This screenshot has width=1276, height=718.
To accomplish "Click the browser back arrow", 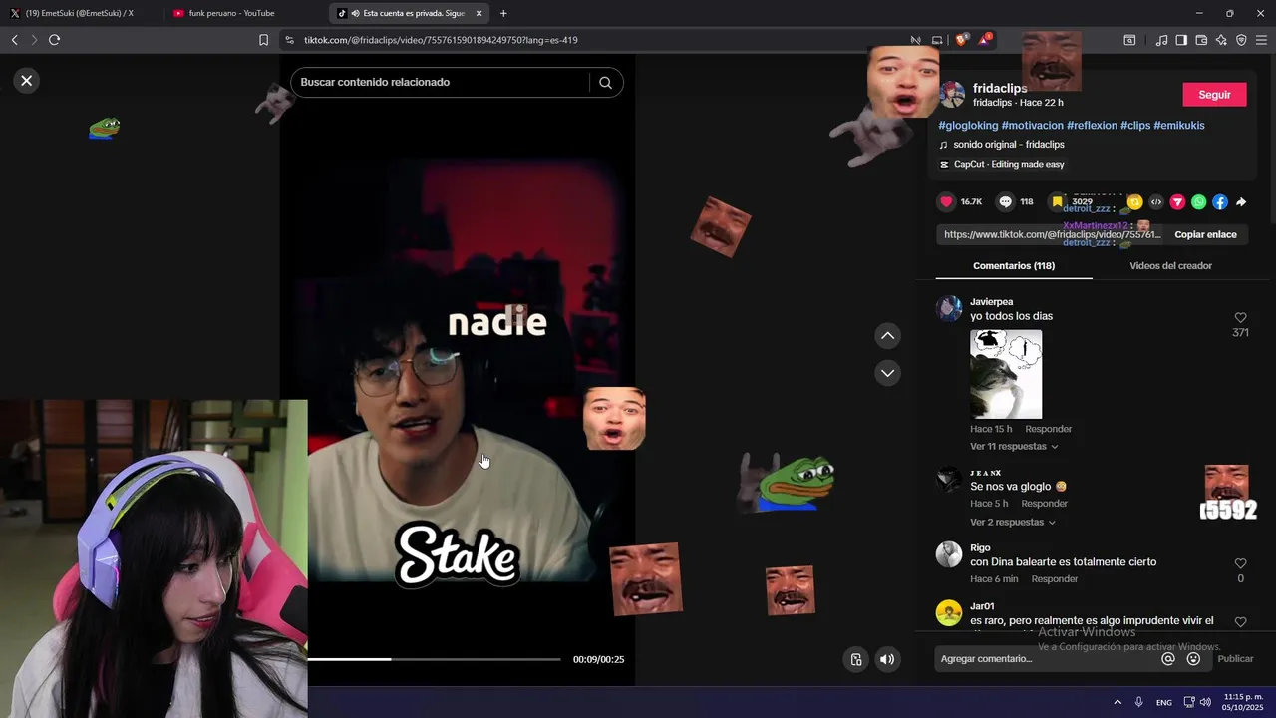I will click(x=14, y=40).
